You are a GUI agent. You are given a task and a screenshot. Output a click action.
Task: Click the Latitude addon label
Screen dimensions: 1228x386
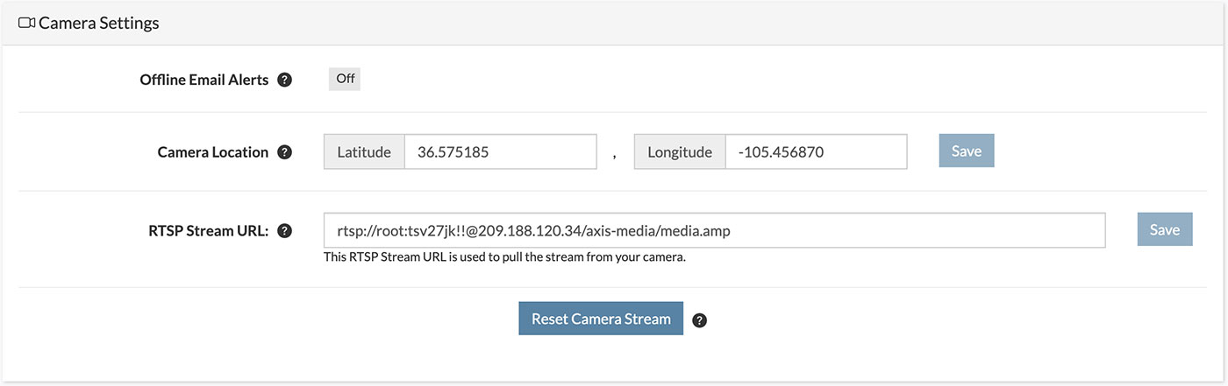[x=364, y=151]
